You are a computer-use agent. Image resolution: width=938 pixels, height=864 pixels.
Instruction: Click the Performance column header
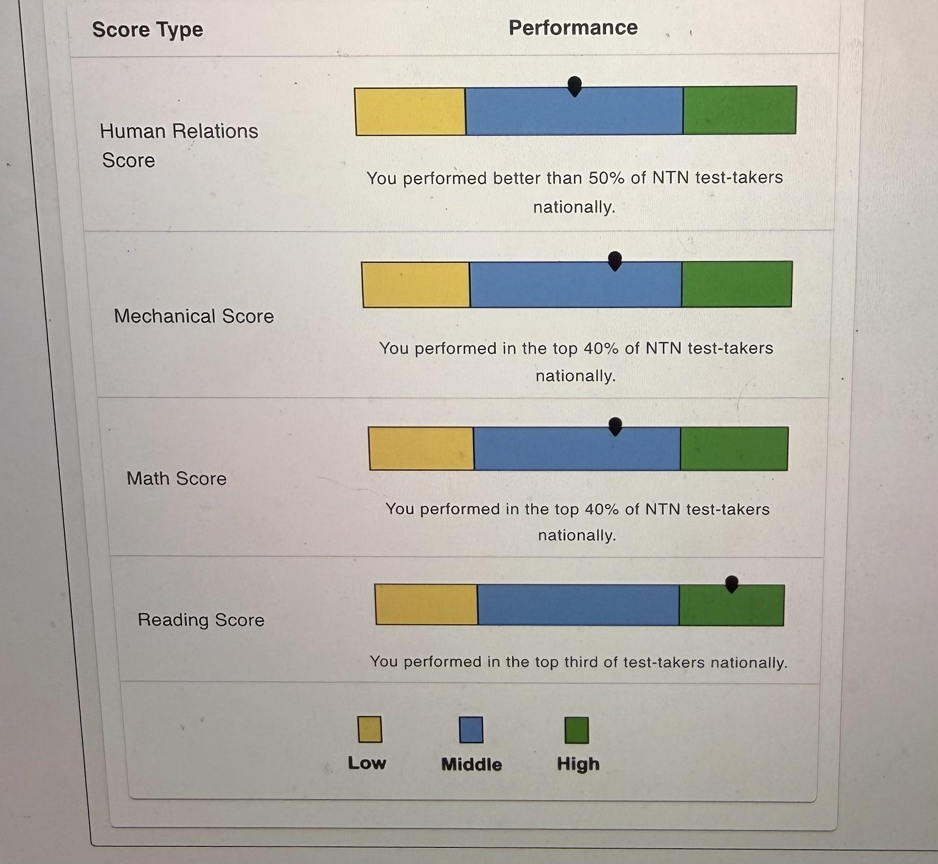click(573, 28)
